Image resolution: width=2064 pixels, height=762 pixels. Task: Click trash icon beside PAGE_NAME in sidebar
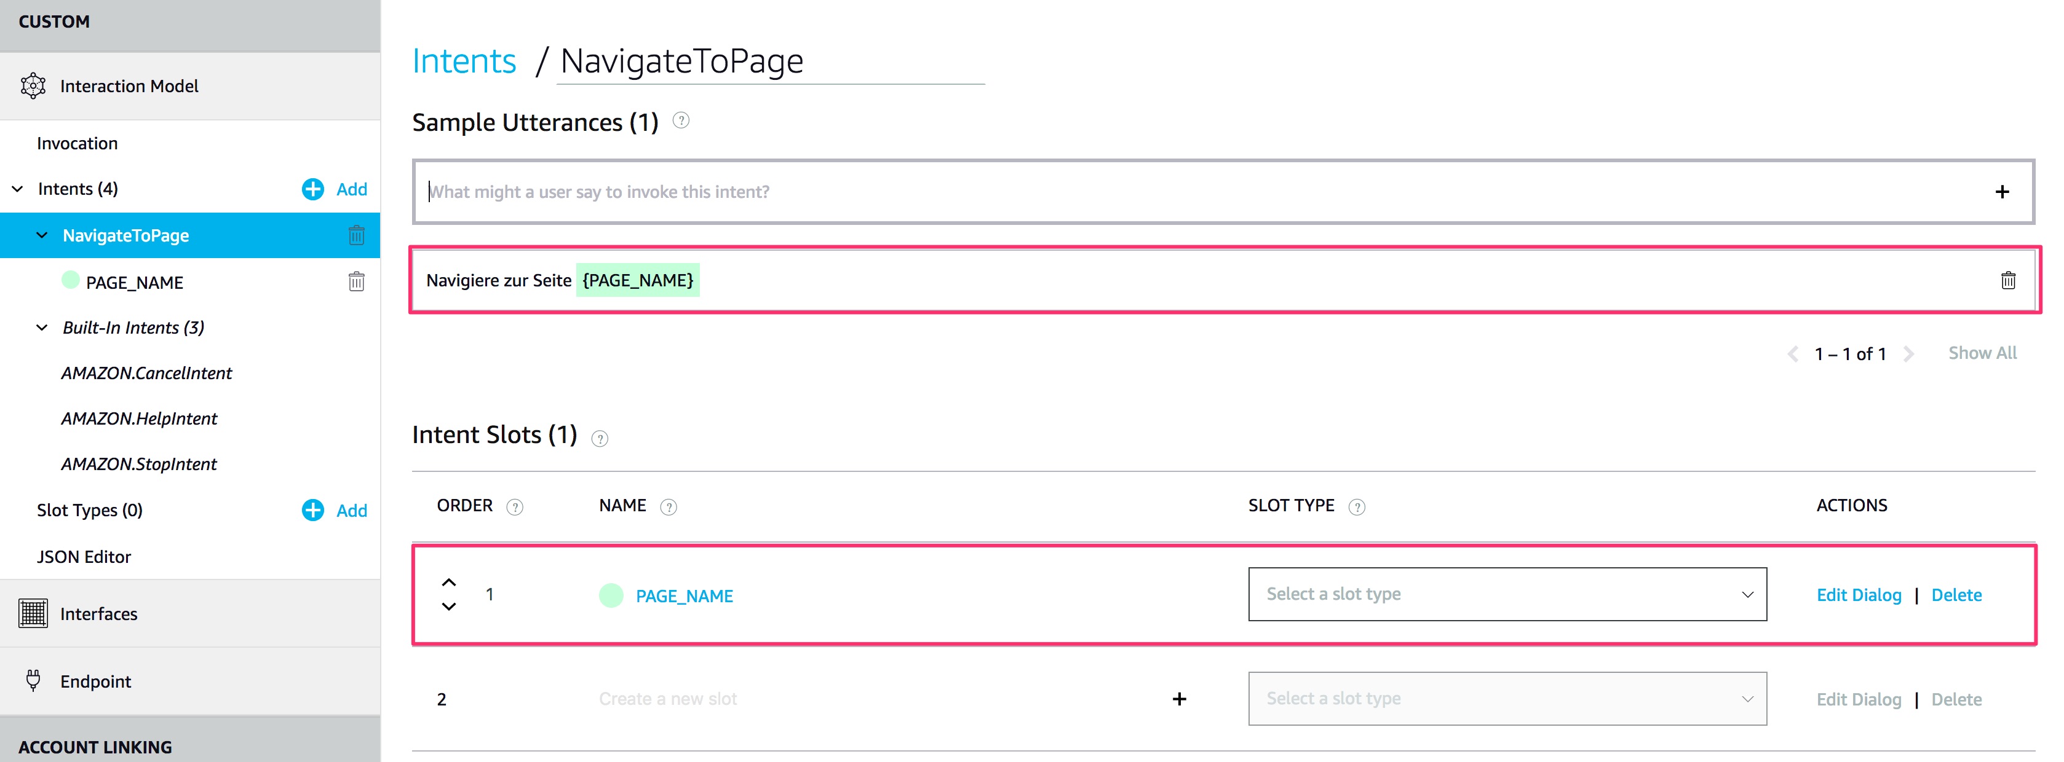[355, 281]
